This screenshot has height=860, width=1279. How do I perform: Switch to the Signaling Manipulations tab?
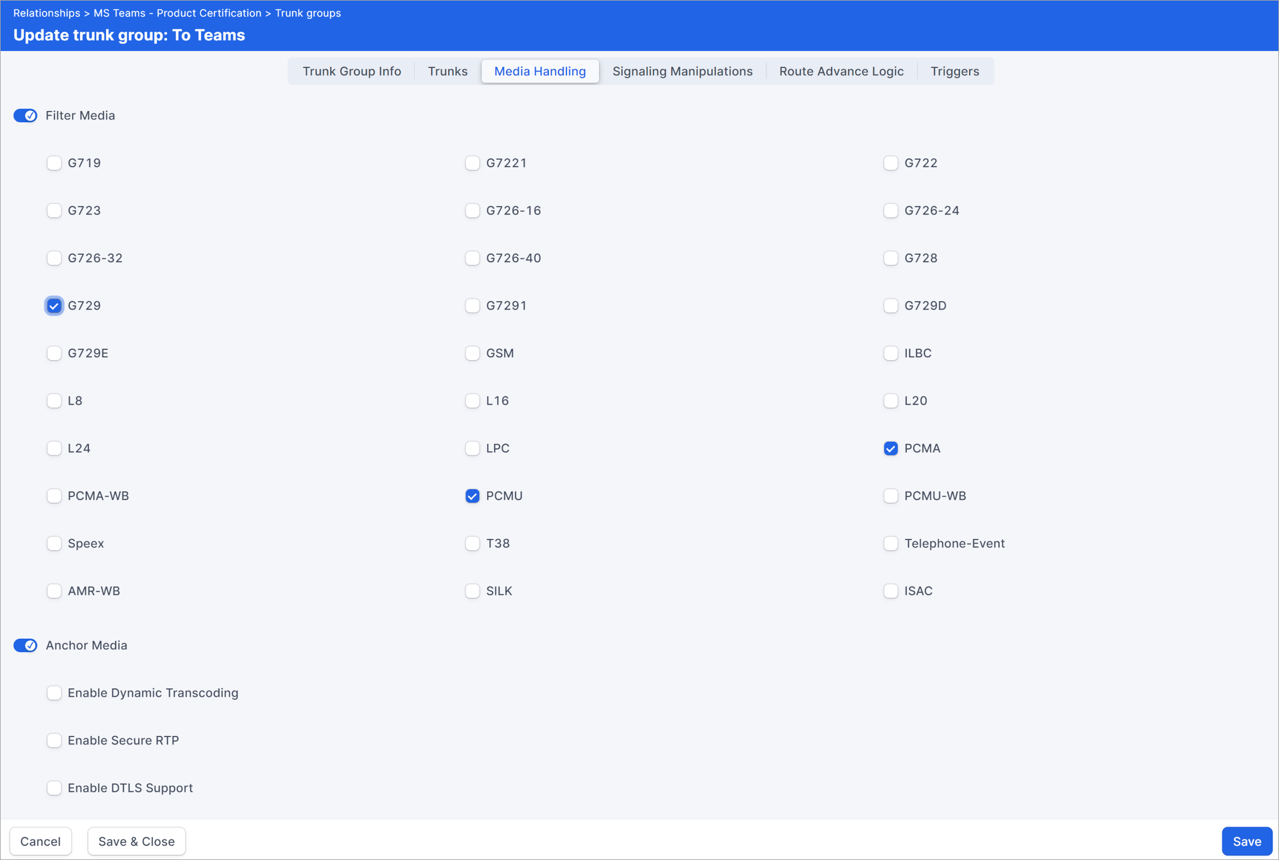point(682,71)
